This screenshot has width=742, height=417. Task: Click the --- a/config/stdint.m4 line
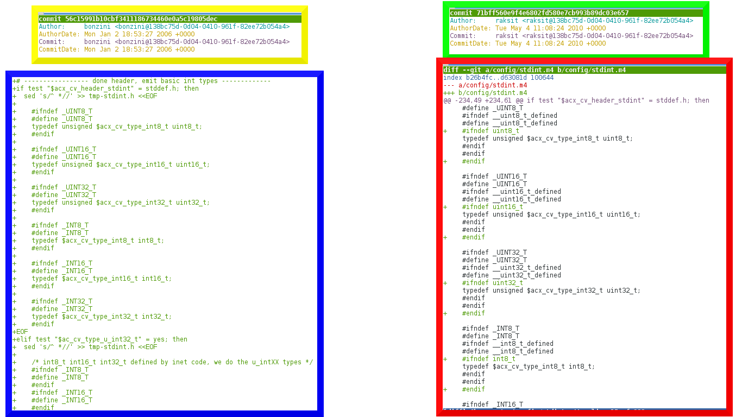pos(485,85)
